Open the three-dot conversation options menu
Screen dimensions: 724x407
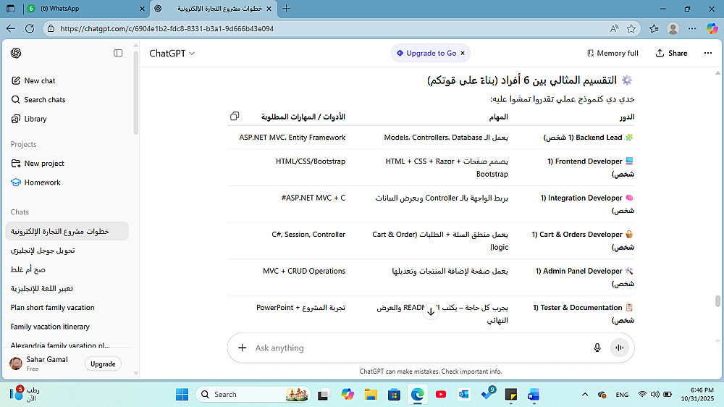pyautogui.click(x=708, y=53)
